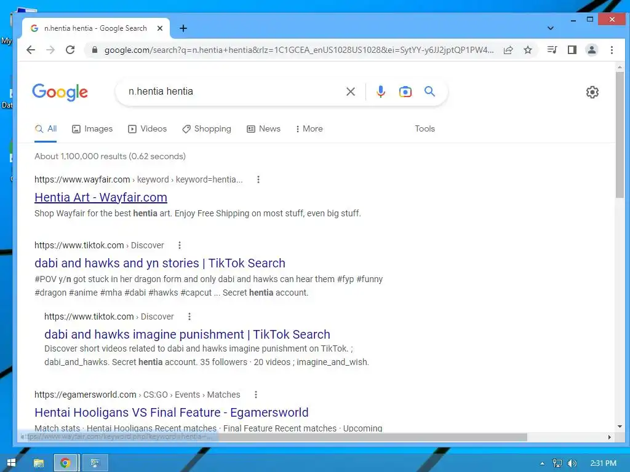
Task: Click the URL in the address bar
Action: 299,50
